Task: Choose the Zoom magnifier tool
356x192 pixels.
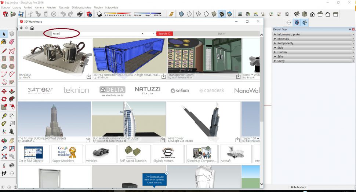Action: [4, 148]
